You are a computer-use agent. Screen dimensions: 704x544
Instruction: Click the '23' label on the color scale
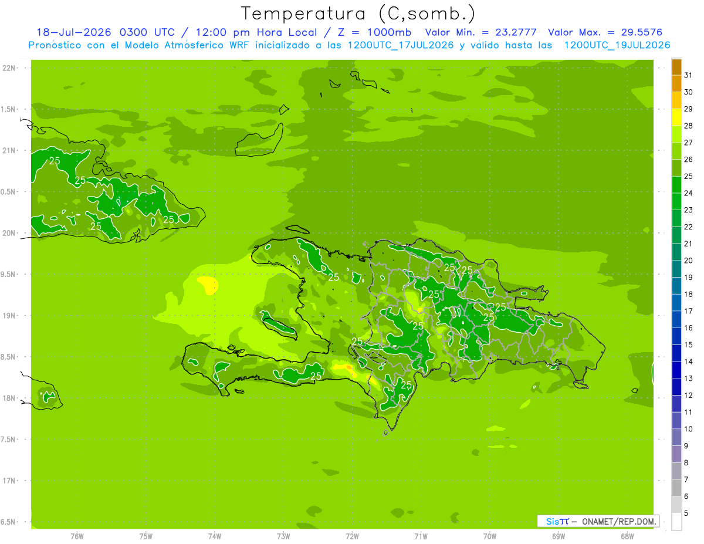pyautogui.click(x=688, y=210)
